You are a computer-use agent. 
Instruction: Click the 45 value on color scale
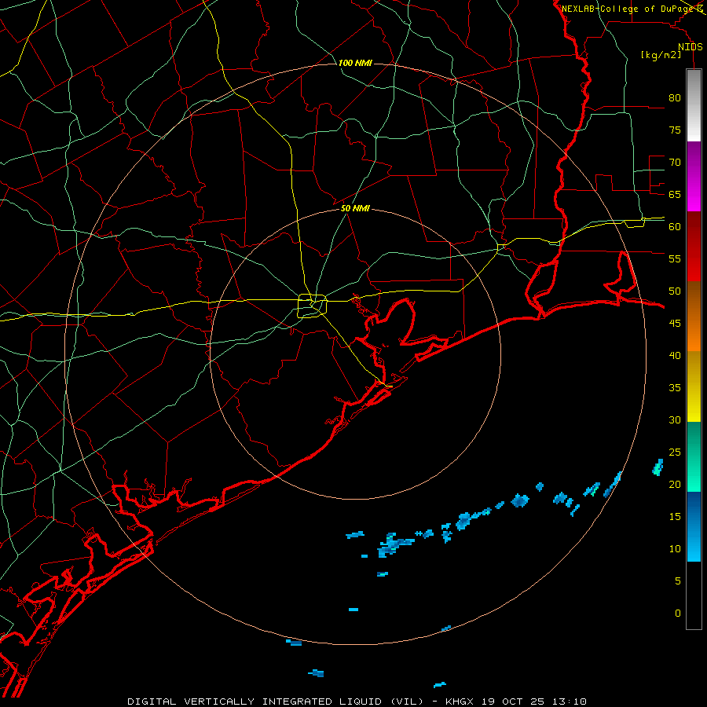point(675,324)
